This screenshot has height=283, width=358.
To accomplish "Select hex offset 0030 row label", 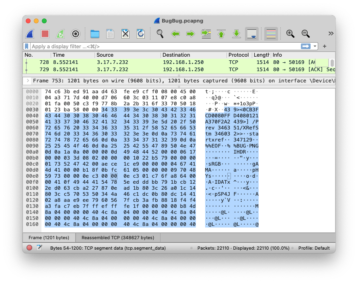I will (32, 110).
